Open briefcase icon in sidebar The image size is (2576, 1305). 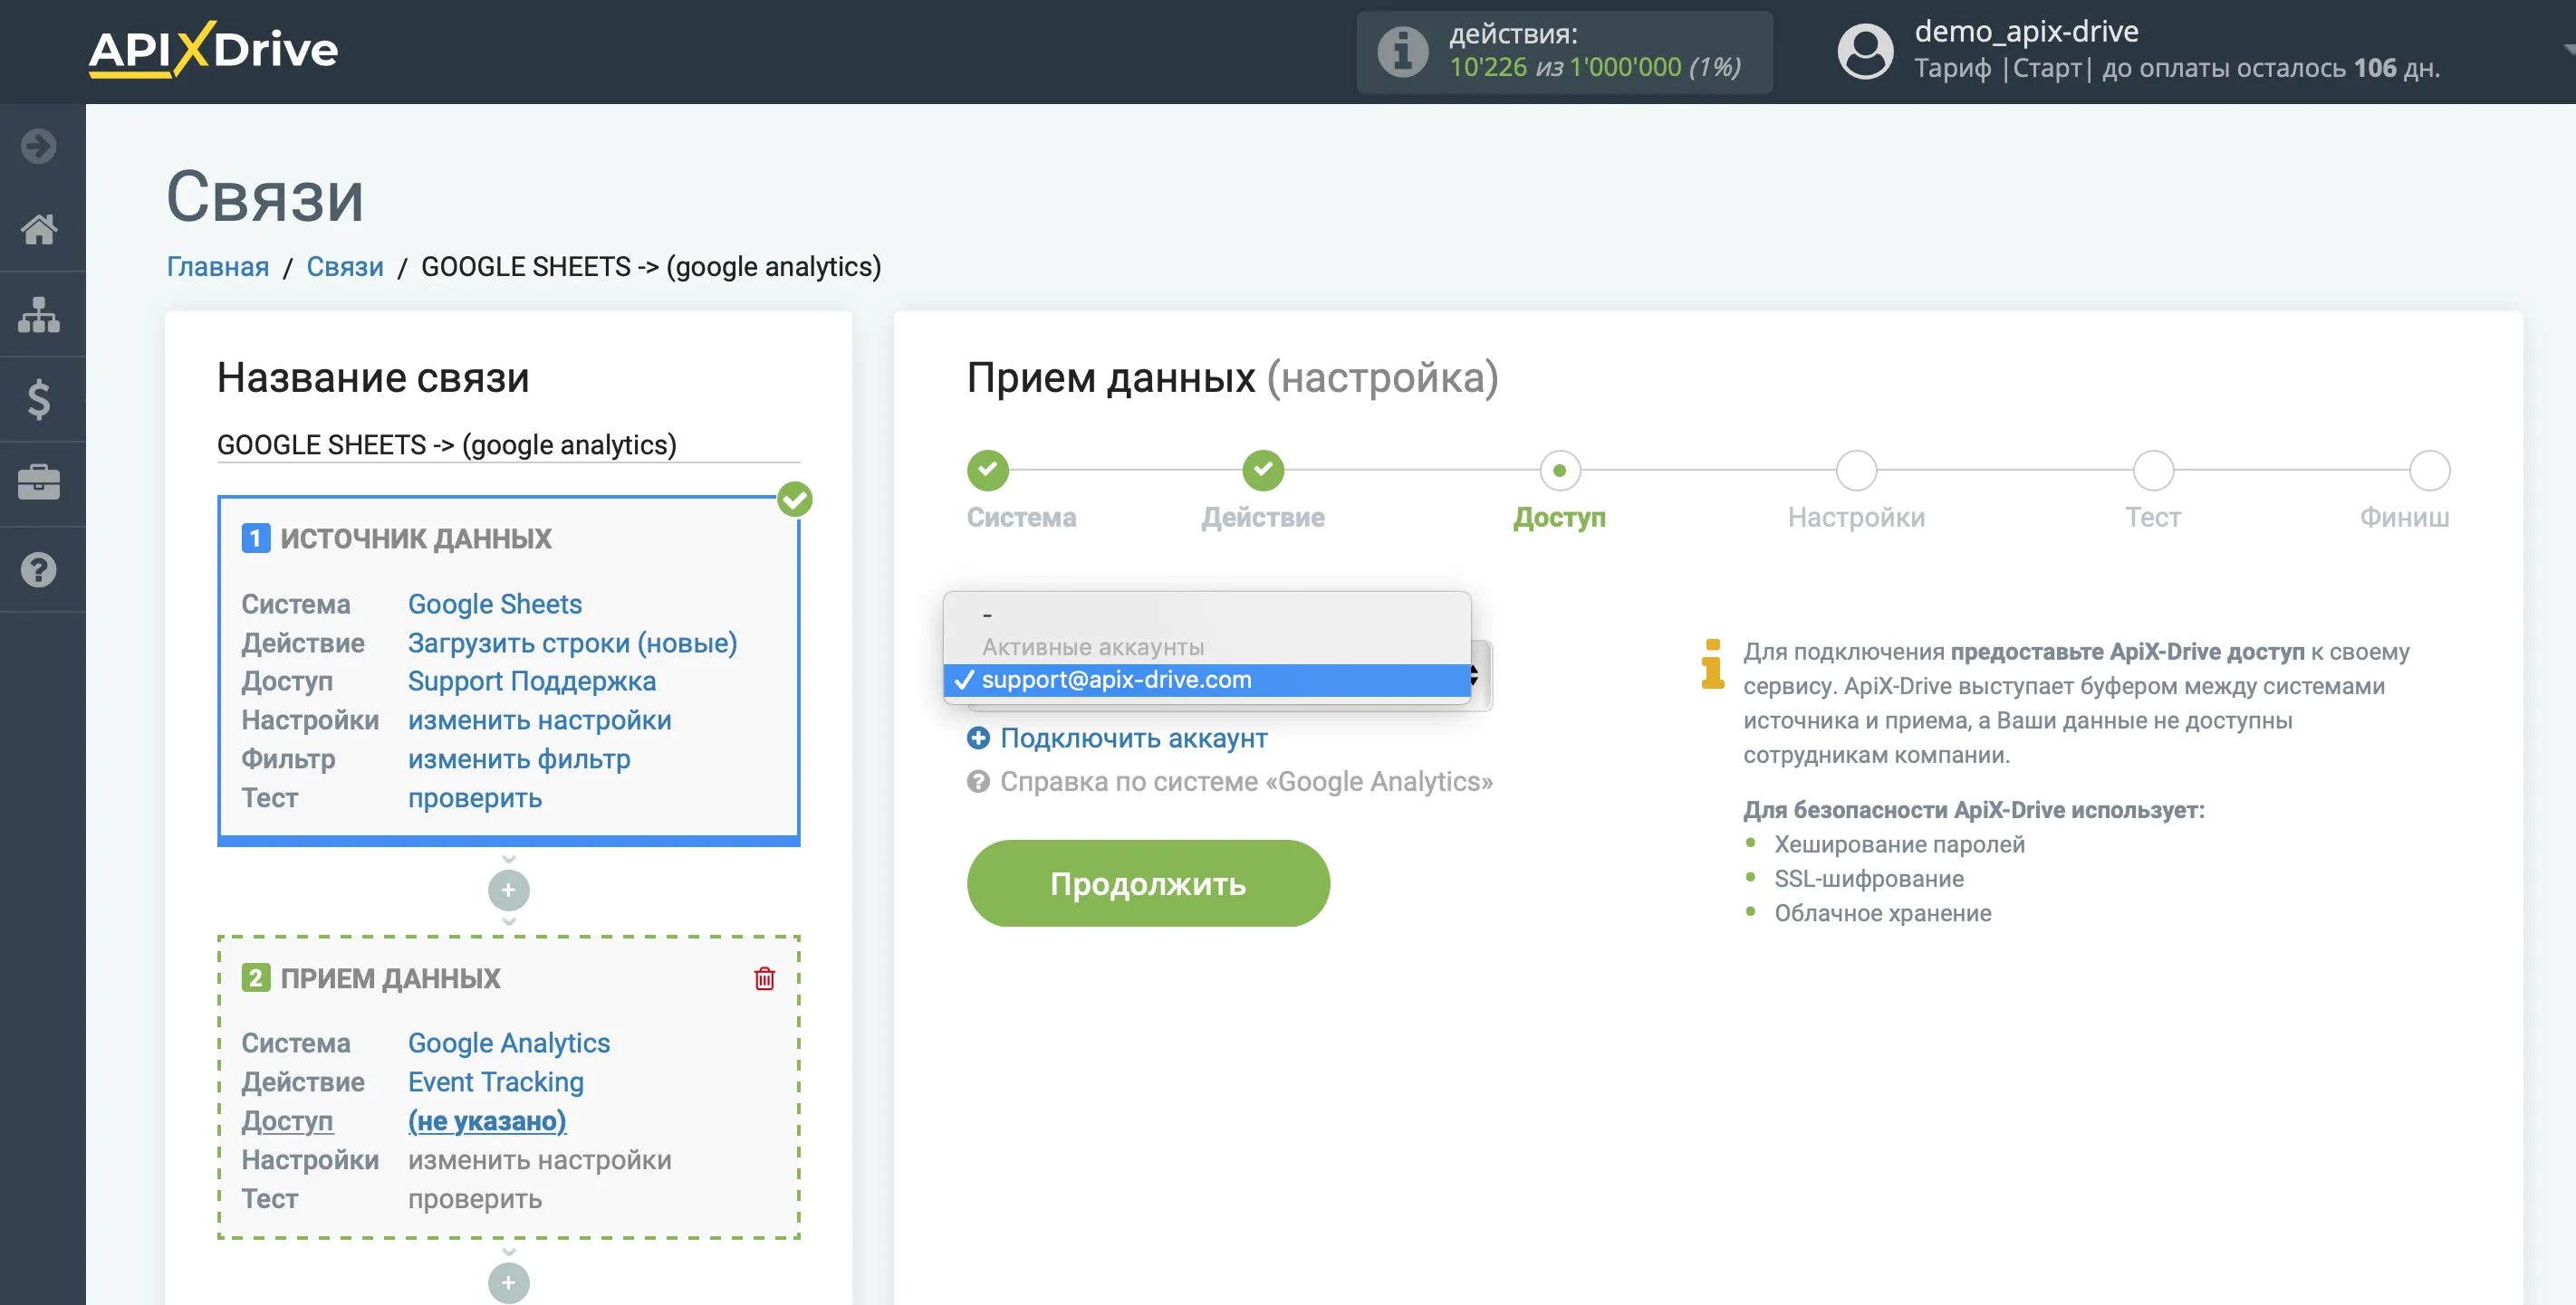[x=39, y=483]
